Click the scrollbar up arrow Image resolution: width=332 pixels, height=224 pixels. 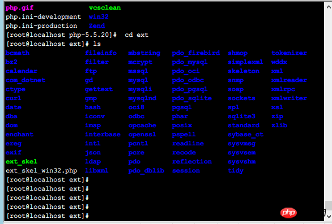(329, 7)
